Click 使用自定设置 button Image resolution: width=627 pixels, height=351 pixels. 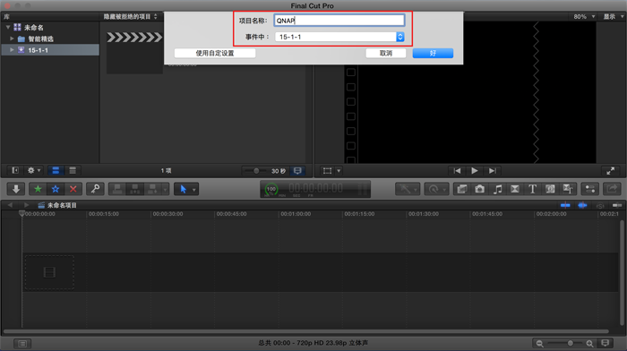[x=215, y=53]
